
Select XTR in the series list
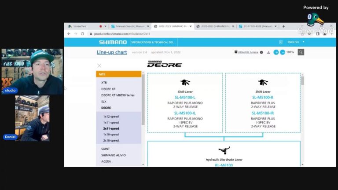[104, 83]
